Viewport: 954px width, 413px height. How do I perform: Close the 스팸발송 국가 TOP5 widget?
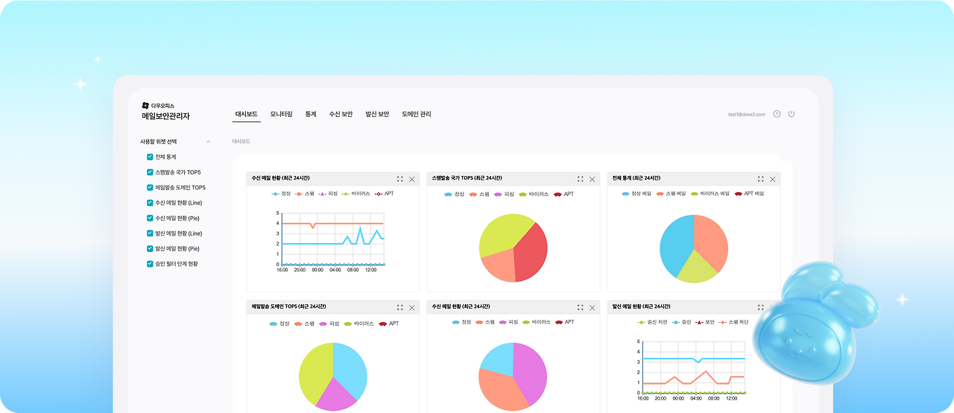592,179
